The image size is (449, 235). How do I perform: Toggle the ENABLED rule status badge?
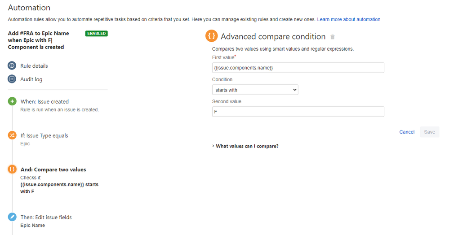(96, 33)
